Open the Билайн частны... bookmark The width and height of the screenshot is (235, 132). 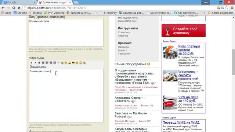(79, 13)
